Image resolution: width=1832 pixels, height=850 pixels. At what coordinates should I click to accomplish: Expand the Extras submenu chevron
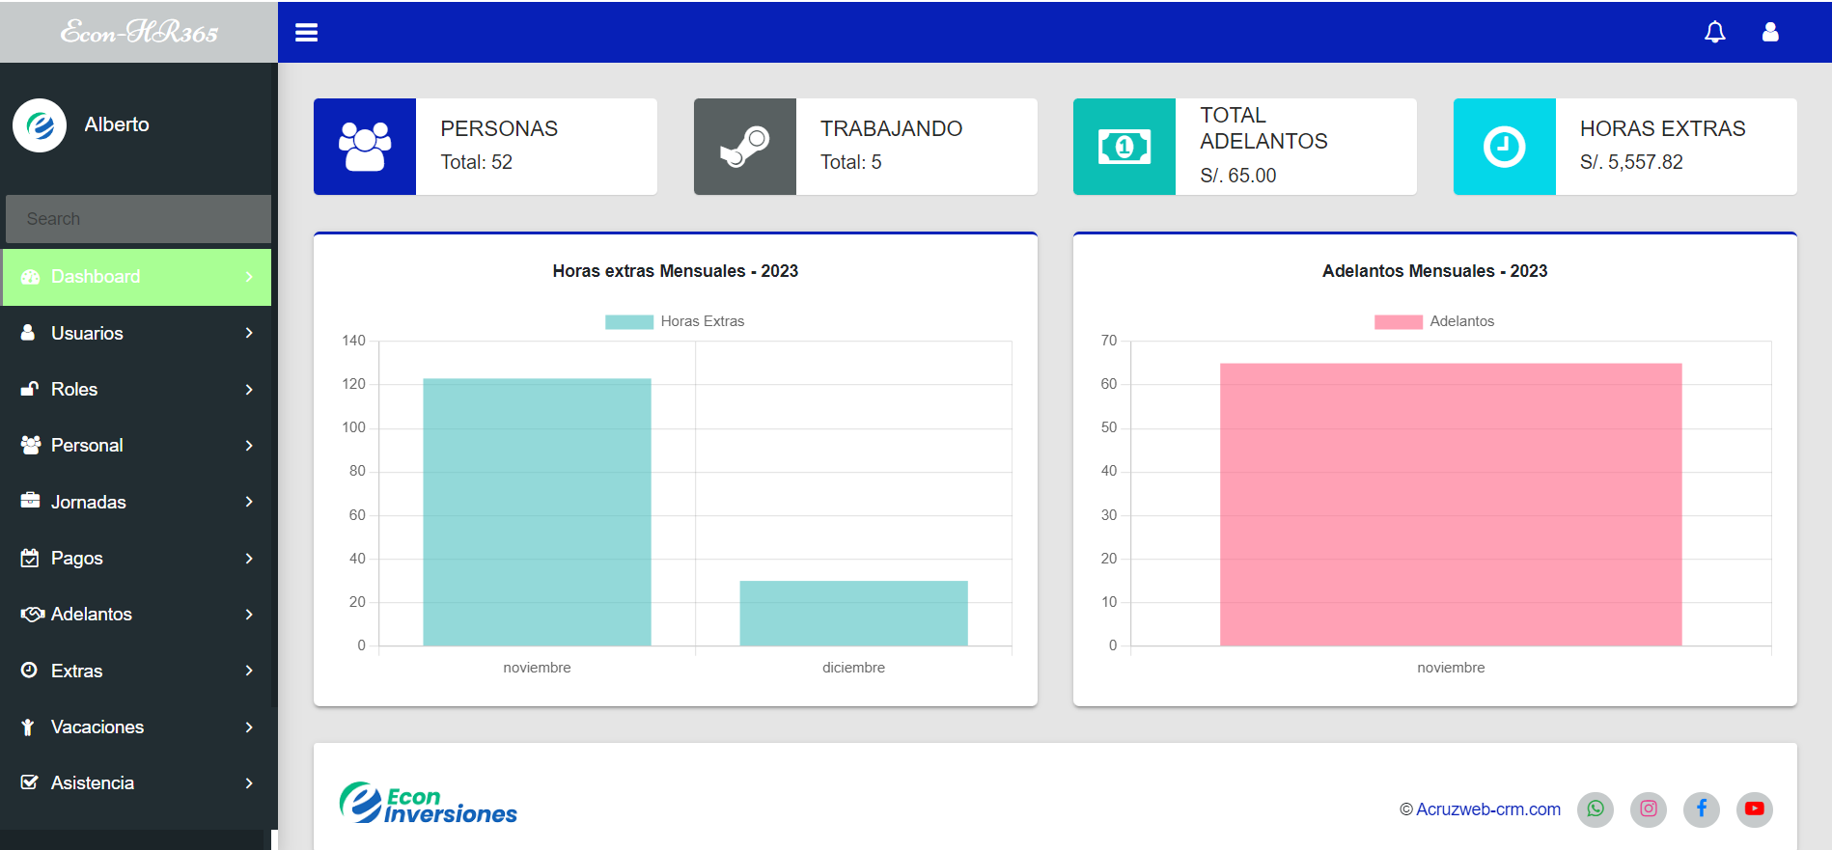[x=249, y=671]
